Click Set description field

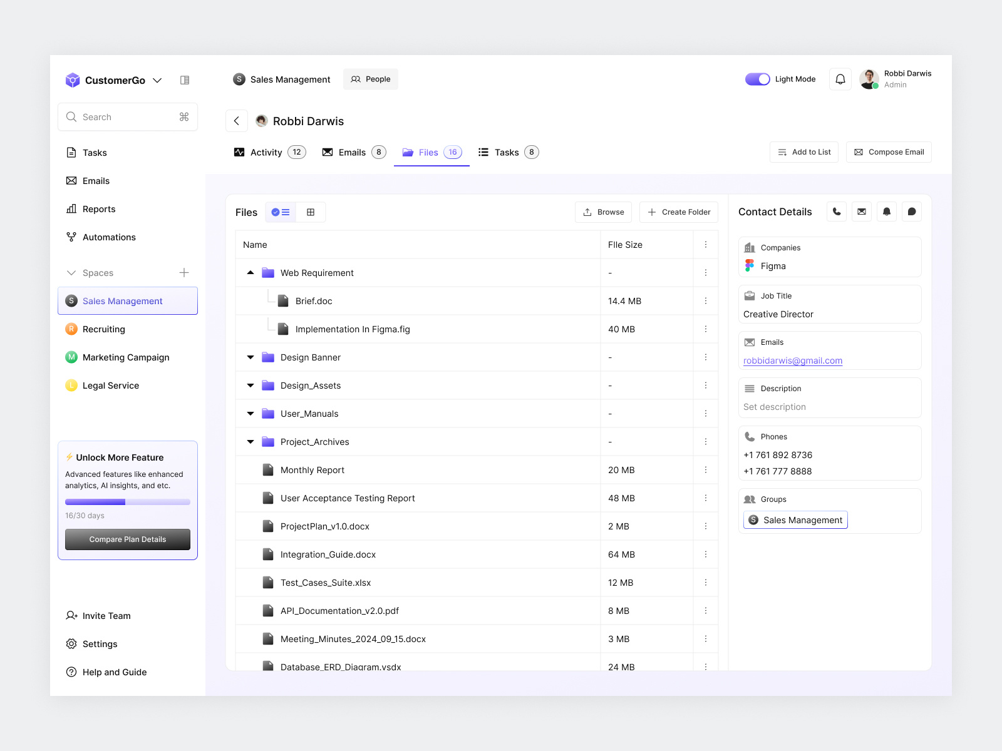(x=774, y=407)
